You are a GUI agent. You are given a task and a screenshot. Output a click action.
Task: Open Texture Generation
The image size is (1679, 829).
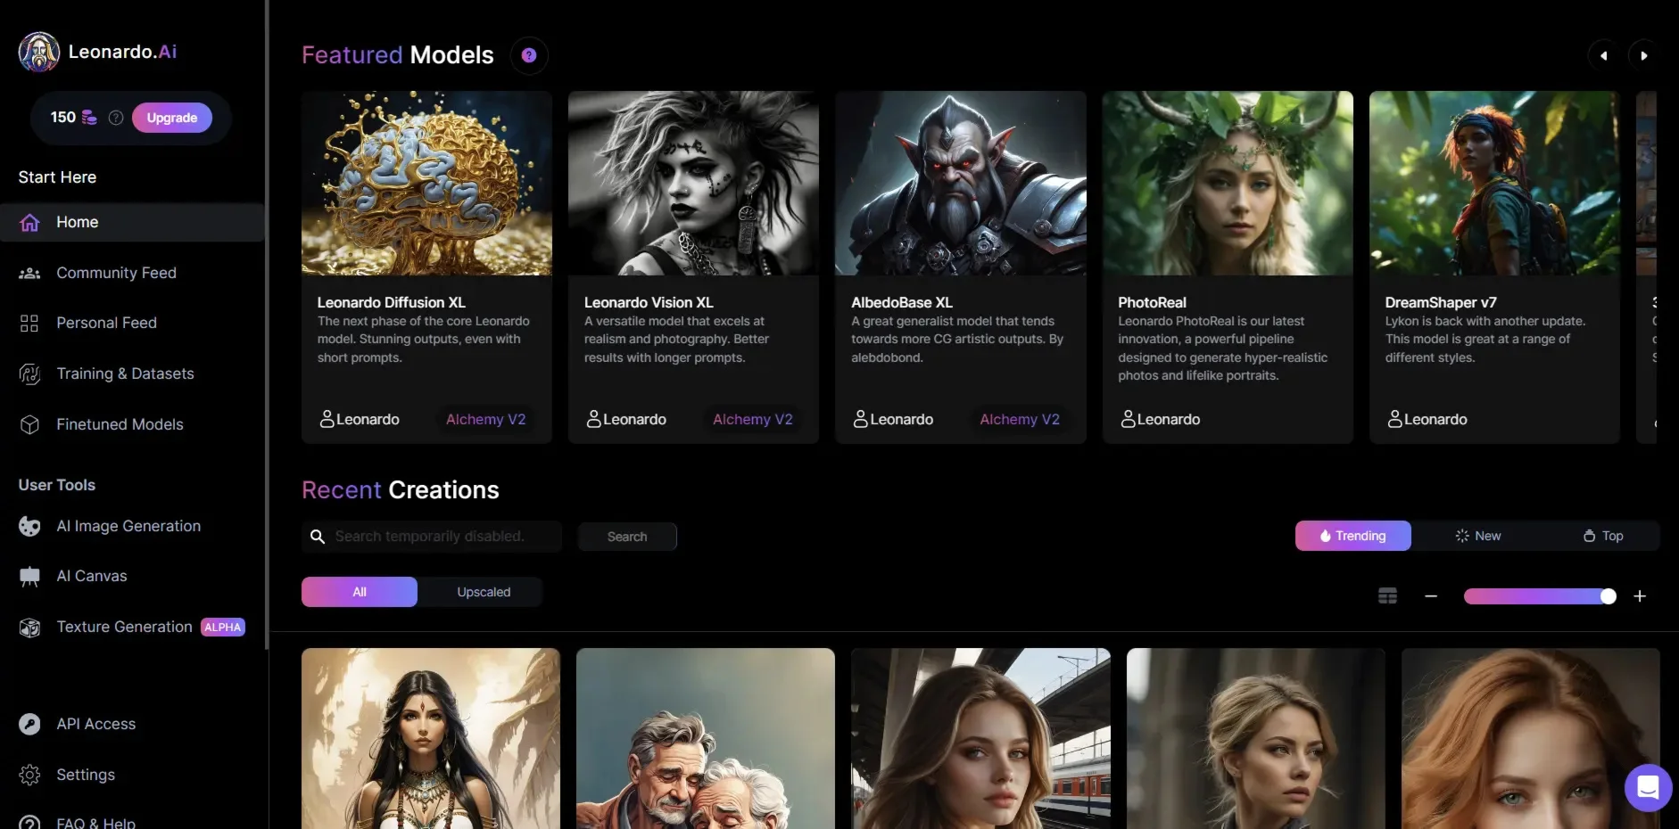click(x=132, y=628)
